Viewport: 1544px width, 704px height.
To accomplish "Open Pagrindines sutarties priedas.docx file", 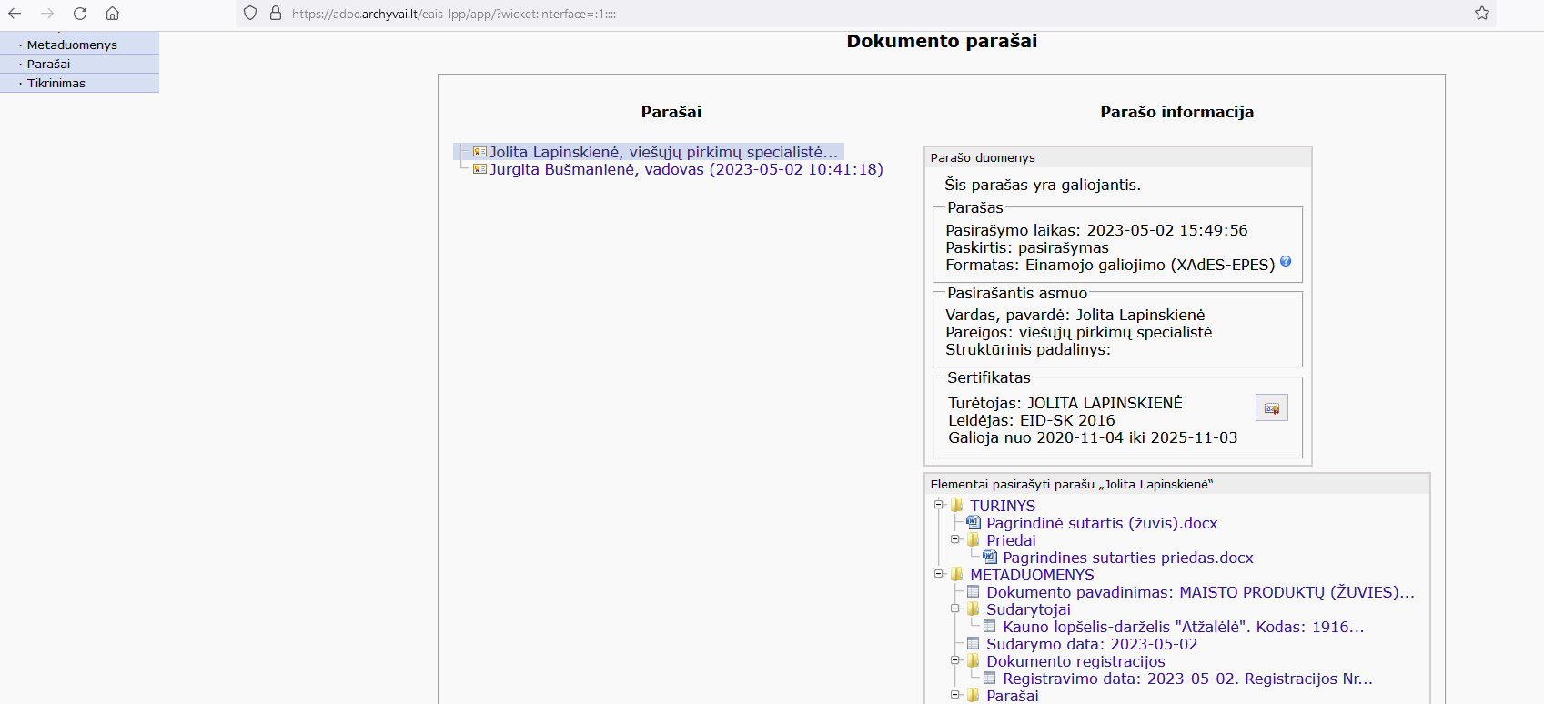I will click(x=1127, y=558).
